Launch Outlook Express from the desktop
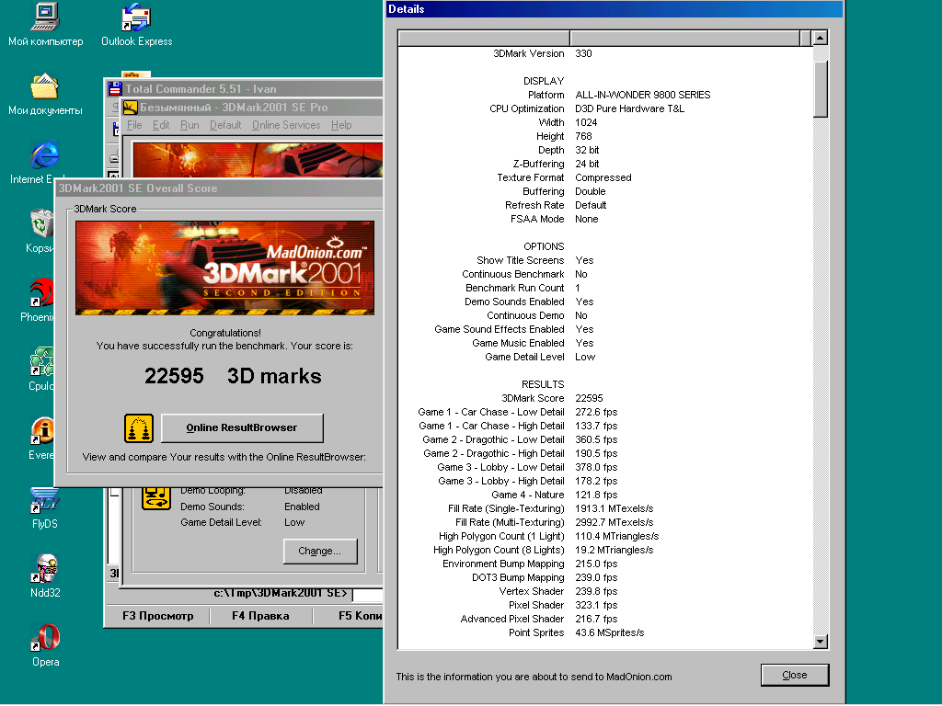Viewport: 942px width, 706px height. tap(136, 17)
